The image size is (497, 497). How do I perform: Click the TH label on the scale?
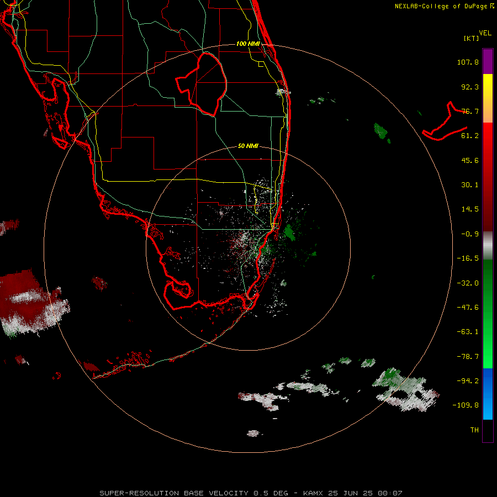(x=474, y=430)
